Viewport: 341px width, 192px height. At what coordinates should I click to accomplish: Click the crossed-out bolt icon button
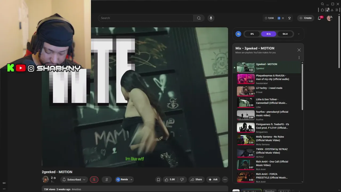pos(107,179)
